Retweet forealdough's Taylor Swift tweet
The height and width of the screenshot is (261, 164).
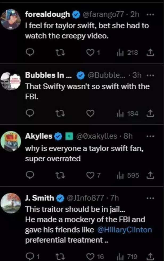pos(61,53)
